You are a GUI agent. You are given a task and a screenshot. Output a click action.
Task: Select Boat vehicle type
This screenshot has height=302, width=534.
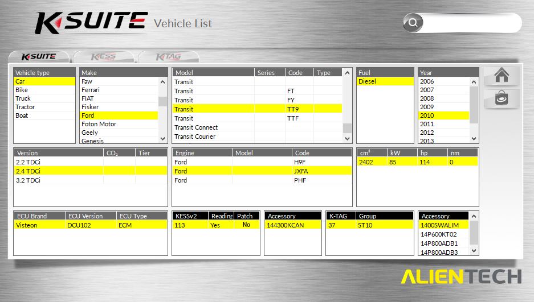[44, 115]
